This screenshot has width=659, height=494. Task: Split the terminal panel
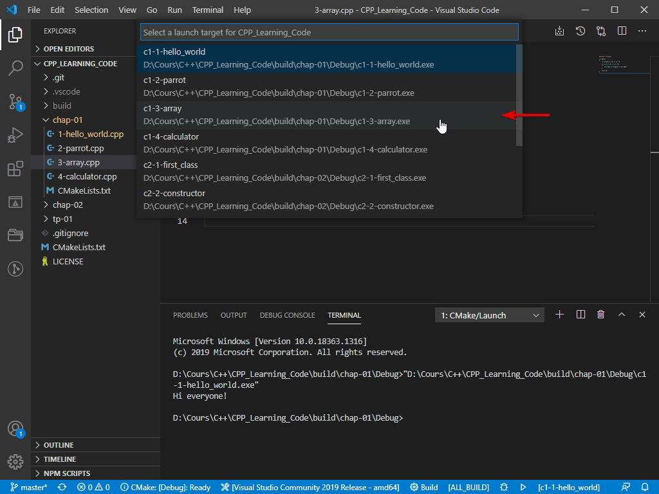coord(580,315)
